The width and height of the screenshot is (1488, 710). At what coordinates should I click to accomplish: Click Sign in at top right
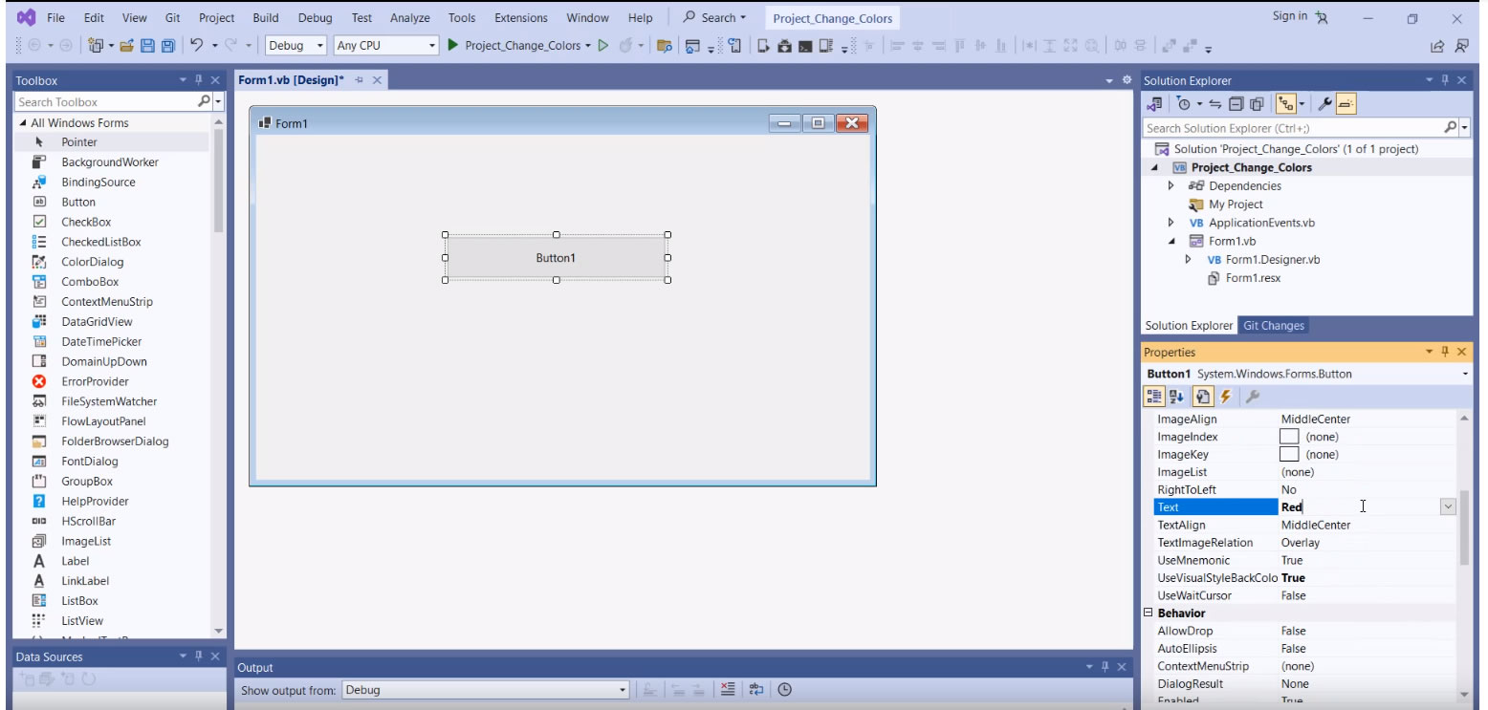tap(1289, 16)
